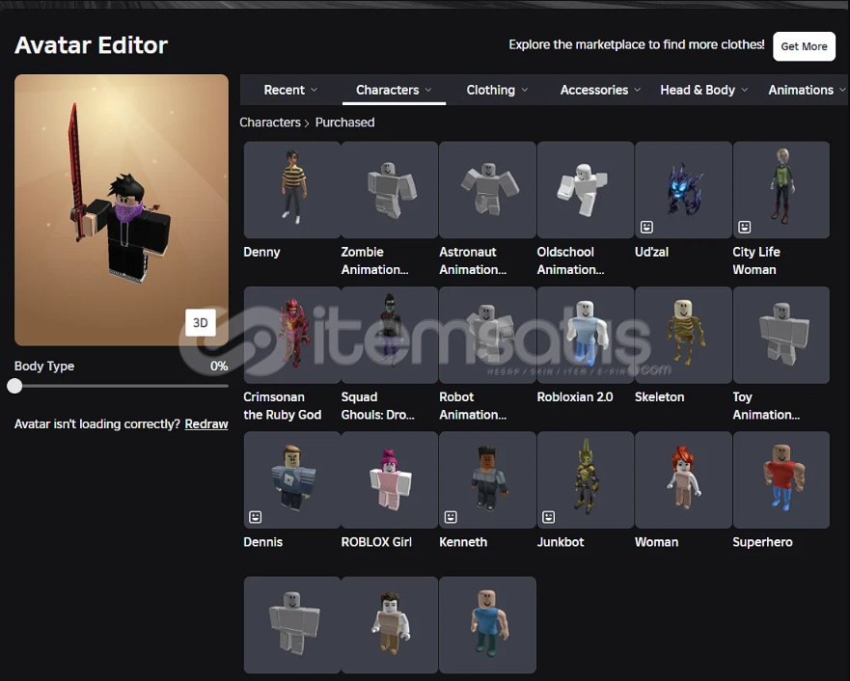Click the Avatar Editor heading

pos(91,45)
